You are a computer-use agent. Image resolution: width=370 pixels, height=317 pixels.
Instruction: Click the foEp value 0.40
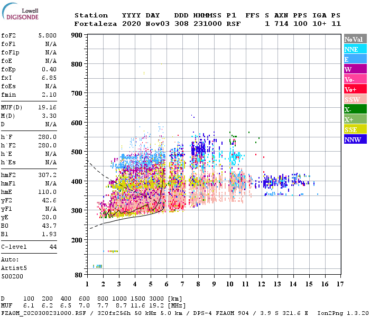pos(49,69)
